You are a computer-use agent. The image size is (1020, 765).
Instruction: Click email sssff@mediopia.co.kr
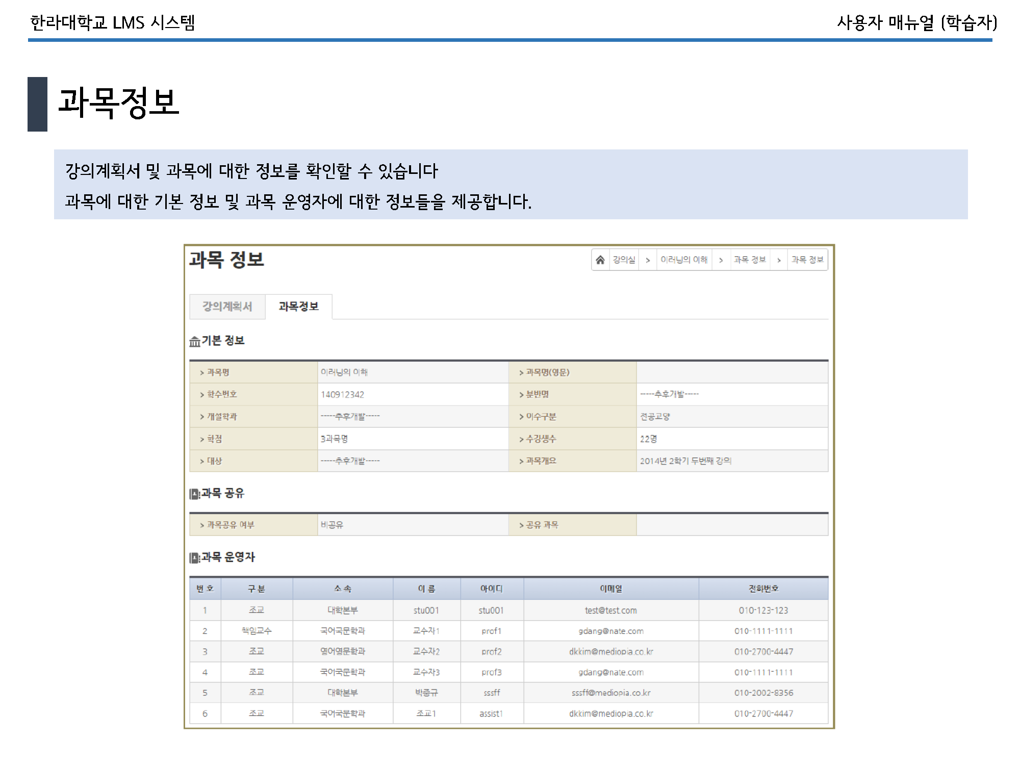(610, 693)
